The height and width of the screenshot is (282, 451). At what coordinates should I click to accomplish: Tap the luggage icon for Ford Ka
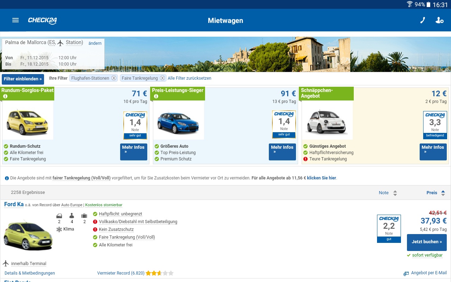tap(84, 215)
